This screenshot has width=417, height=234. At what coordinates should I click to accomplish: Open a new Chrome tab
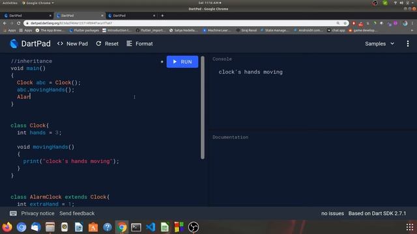(x=162, y=16)
